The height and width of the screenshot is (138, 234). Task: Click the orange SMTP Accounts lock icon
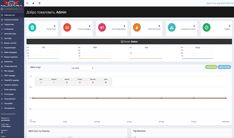pos(137,27)
